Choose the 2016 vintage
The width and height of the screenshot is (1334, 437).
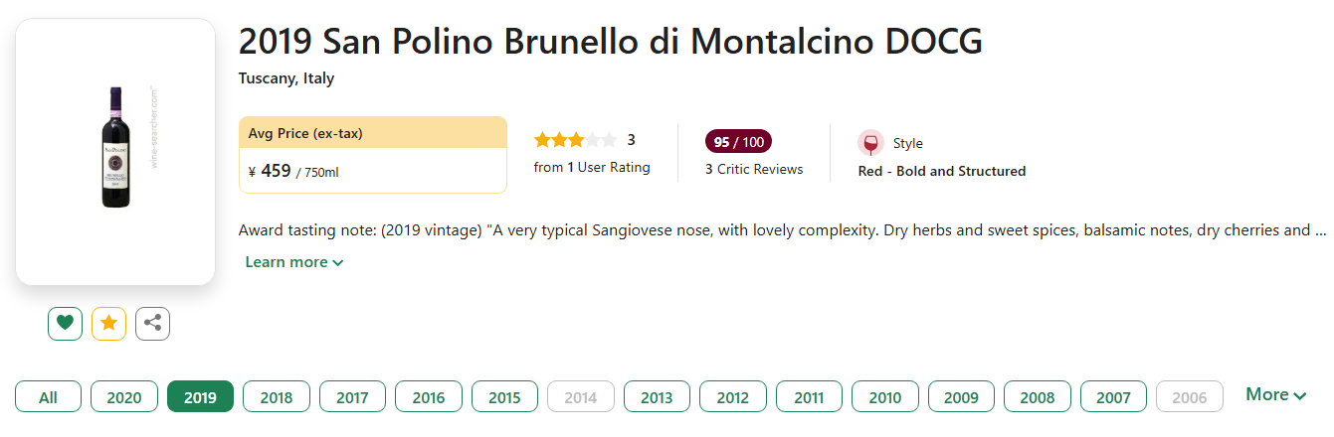(429, 397)
